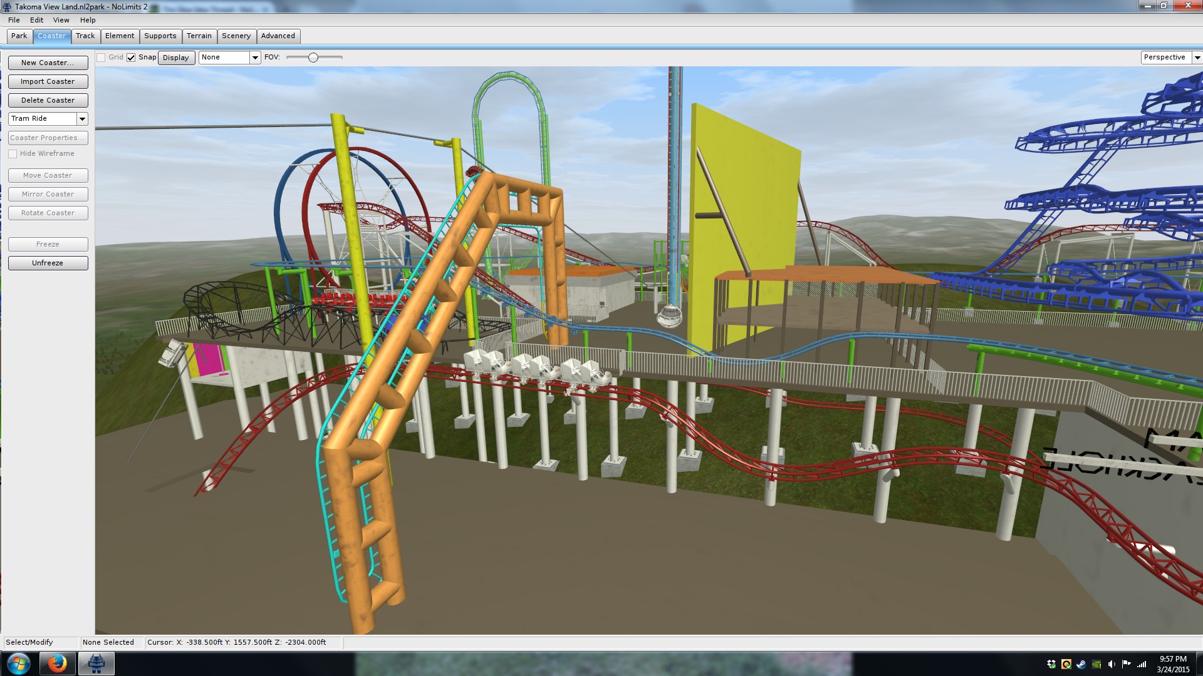Open the Perspective view dropdown
Image resolution: width=1203 pixels, height=676 pixels.
[1197, 58]
